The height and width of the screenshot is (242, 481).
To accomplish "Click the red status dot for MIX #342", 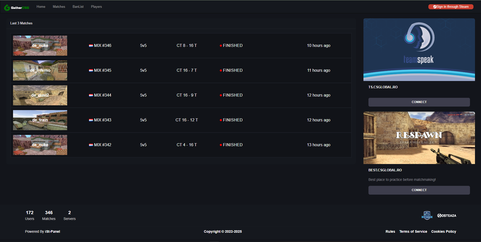I will 221,145.
